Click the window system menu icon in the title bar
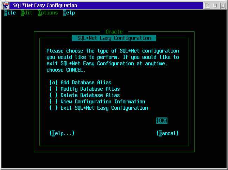The image size is (228, 170). [5, 6]
